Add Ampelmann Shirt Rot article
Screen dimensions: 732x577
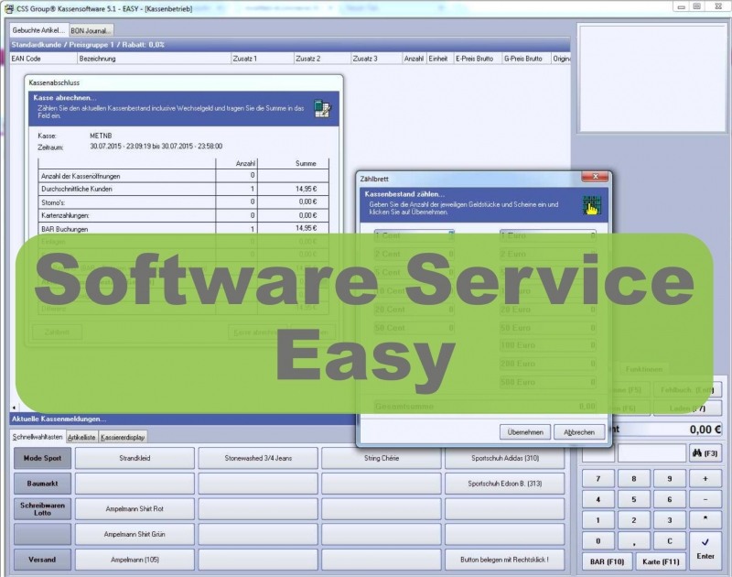point(135,509)
